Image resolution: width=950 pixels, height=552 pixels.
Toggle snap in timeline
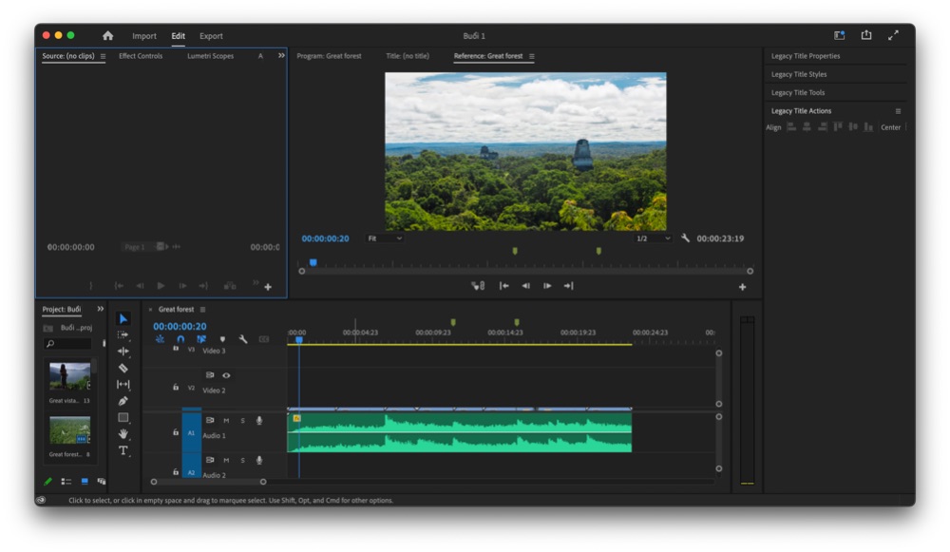pos(180,339)
